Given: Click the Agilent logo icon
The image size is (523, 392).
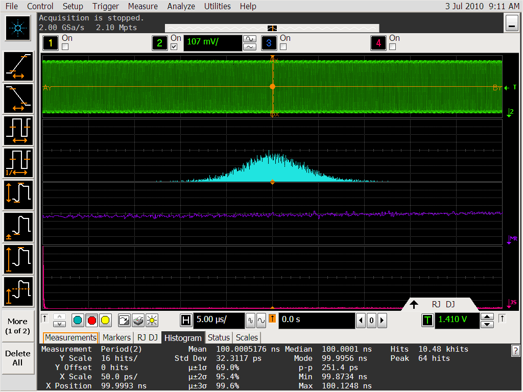Looking at the screenshot, I should [18, 28].
